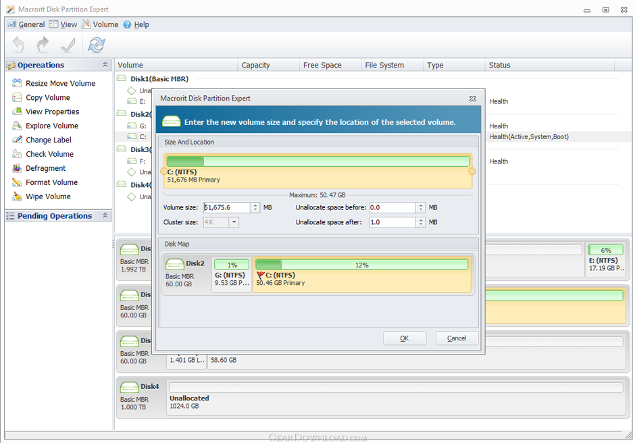This screenshot has width=635, height=443.
Task: Click the Redo arrow in toolbar
Action: (x=43, y=45)
